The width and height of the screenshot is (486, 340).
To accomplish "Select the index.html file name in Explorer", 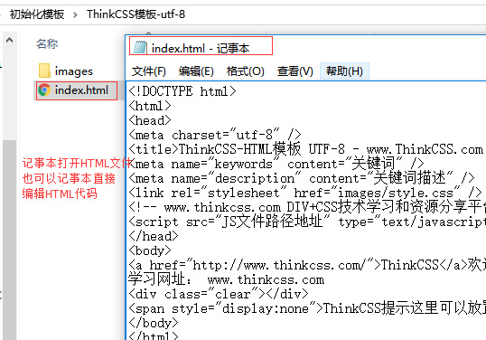I will click(x=81, y=90).
